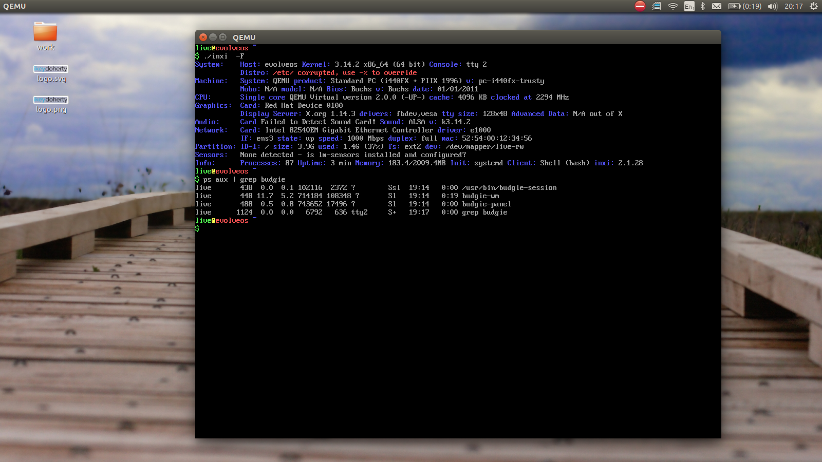This screenshot has width=822, height=462.
Task: Click the 'ps aux | grep budgie' command
Action: coord(244,179)
